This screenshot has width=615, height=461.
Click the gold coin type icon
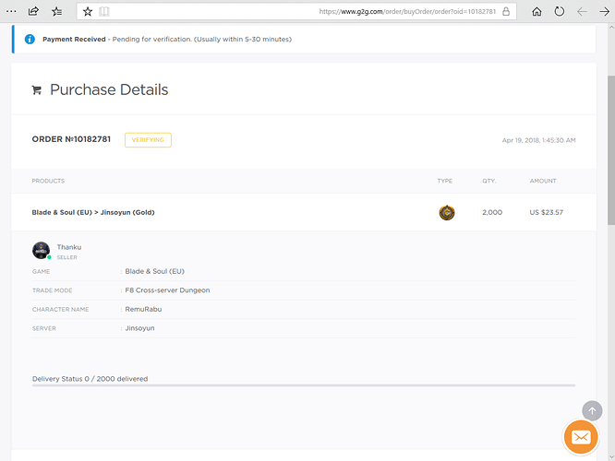pos(447,213)
